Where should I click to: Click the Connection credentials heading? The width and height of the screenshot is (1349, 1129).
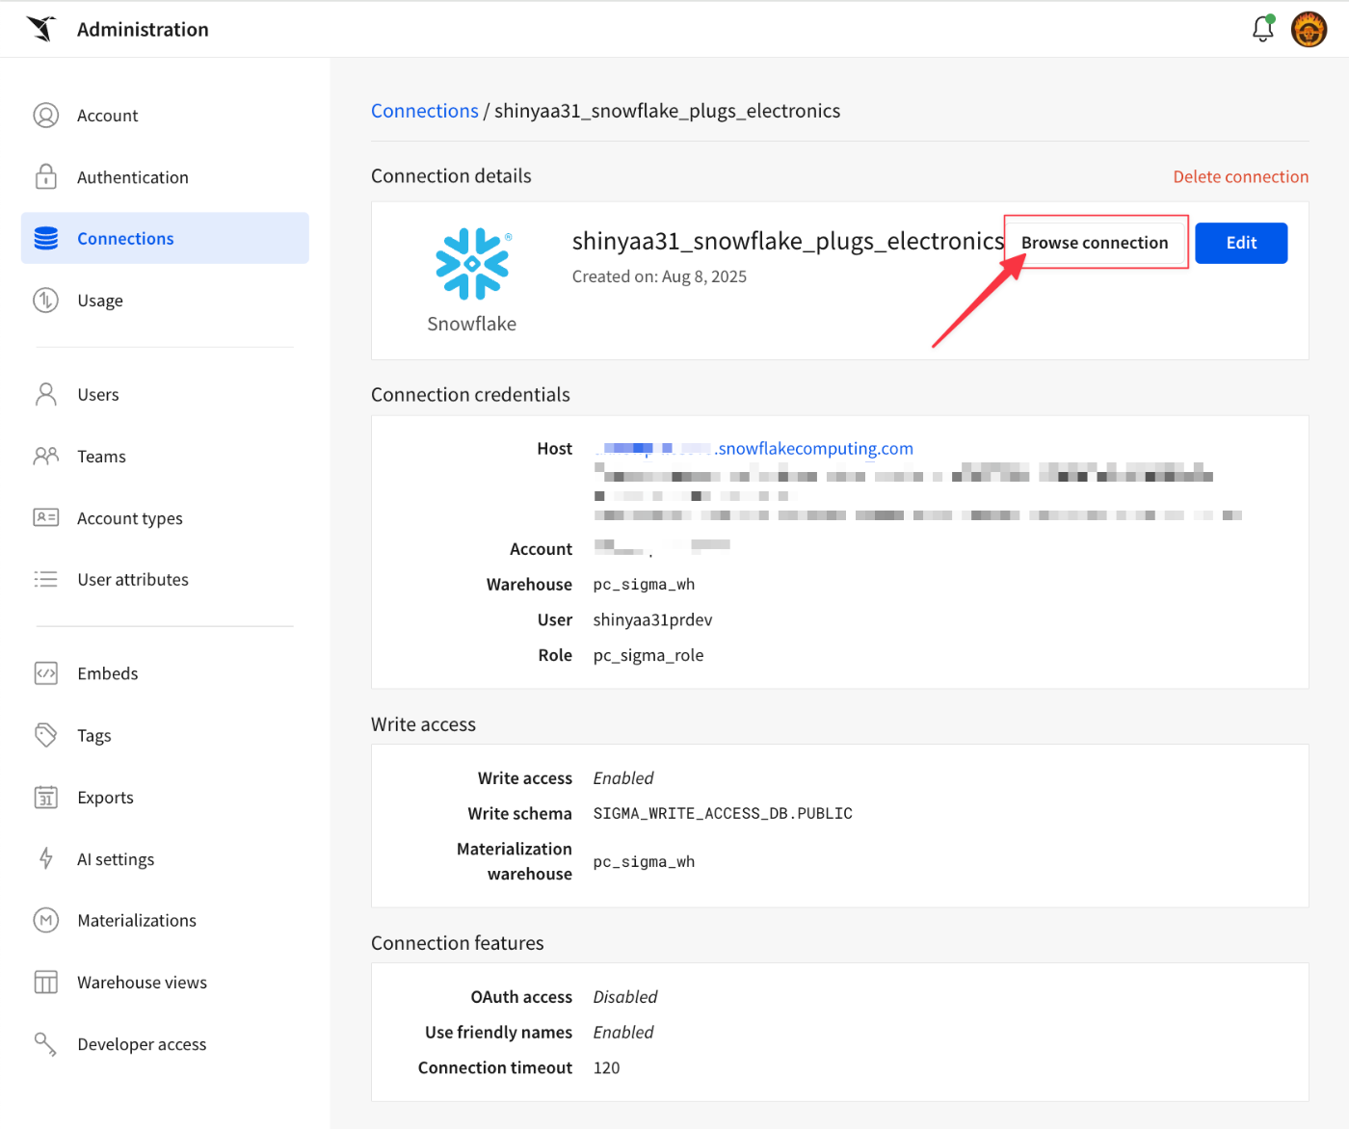tap(470, 395)
